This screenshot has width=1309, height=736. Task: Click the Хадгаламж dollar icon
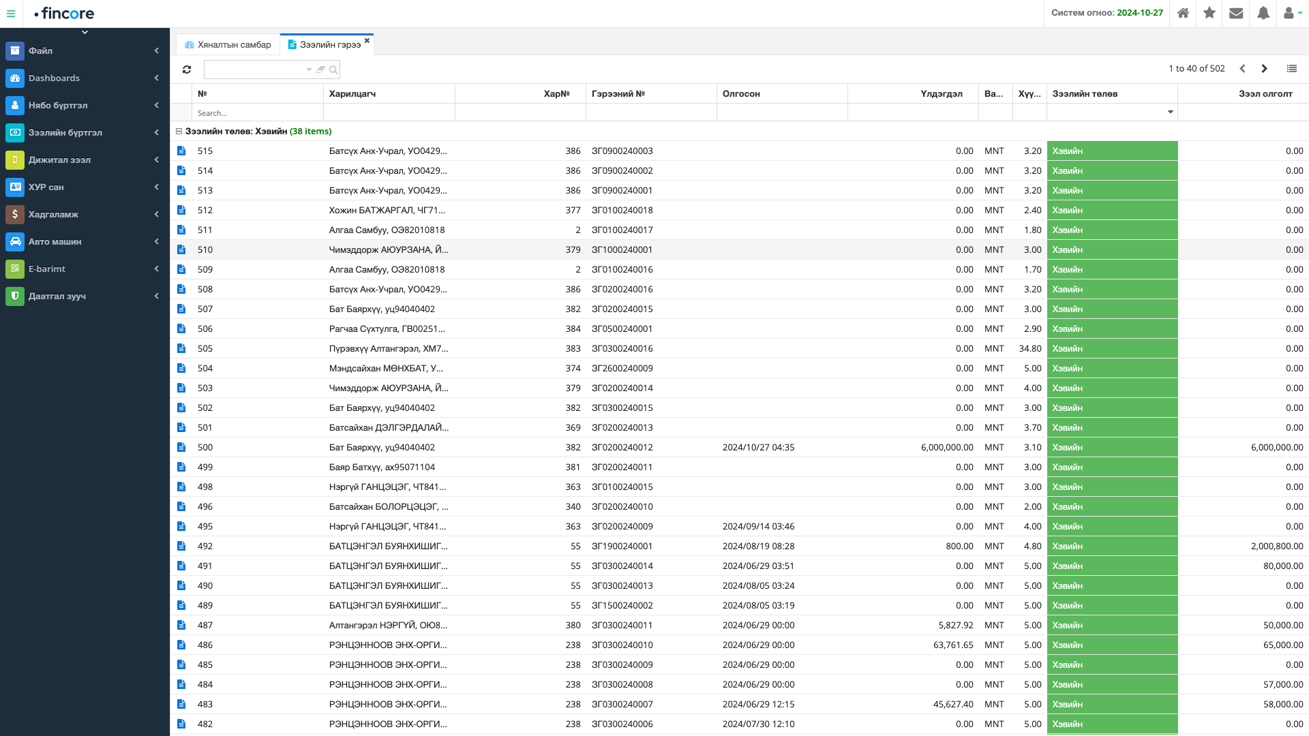[15, 214]
